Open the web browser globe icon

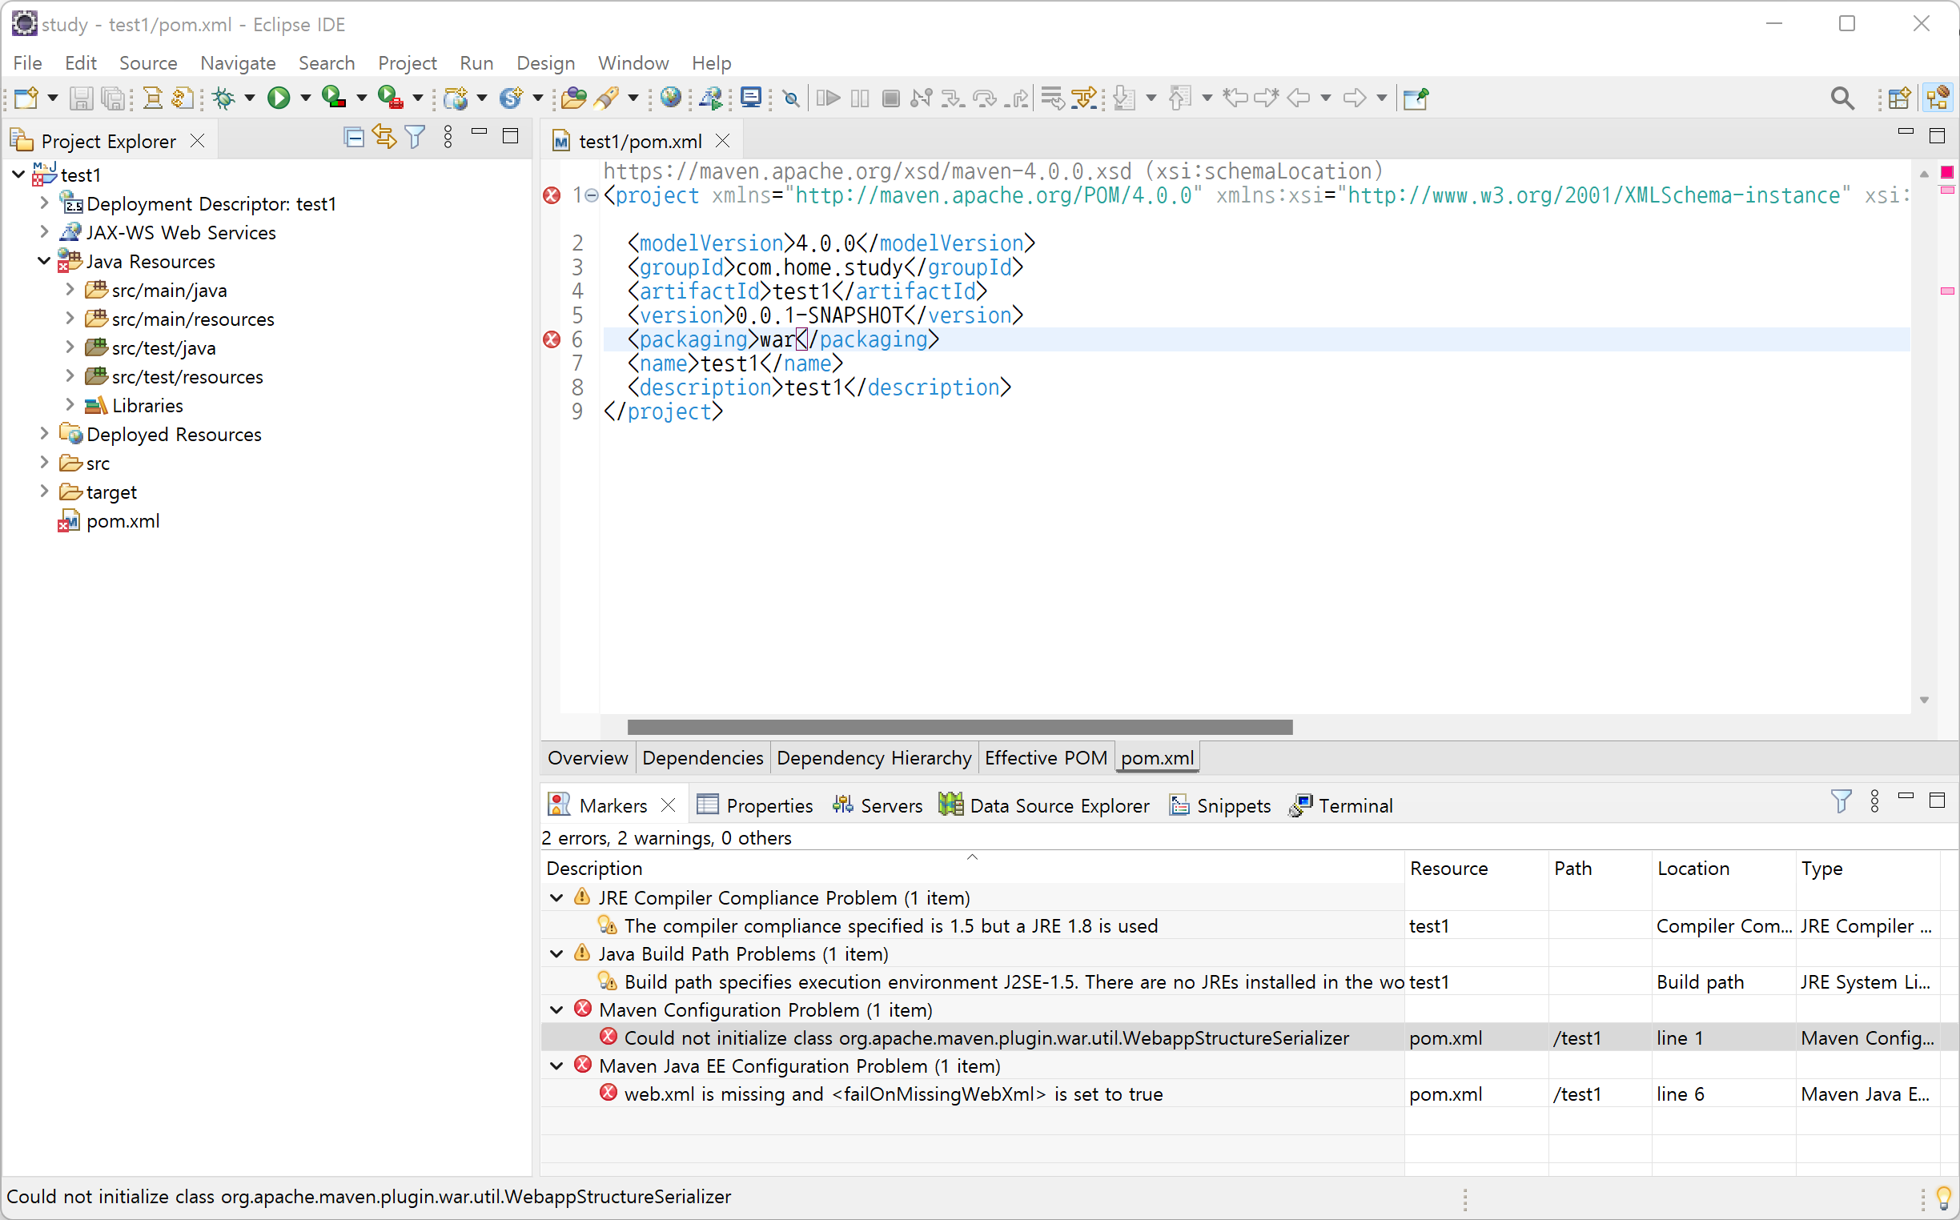click(x=669, y=98)
